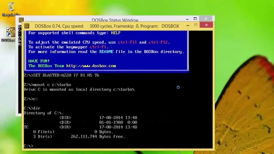Click the '0 File(s)' summary line
The height and width of the screenshot is (154, 274).
tap(44, 132)
